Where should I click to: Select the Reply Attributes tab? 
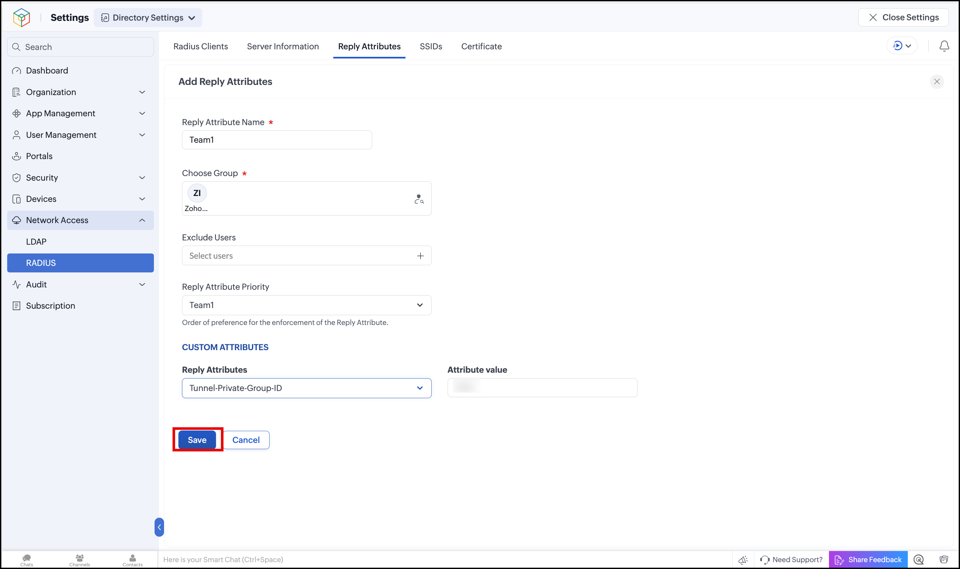pos(369,46)
